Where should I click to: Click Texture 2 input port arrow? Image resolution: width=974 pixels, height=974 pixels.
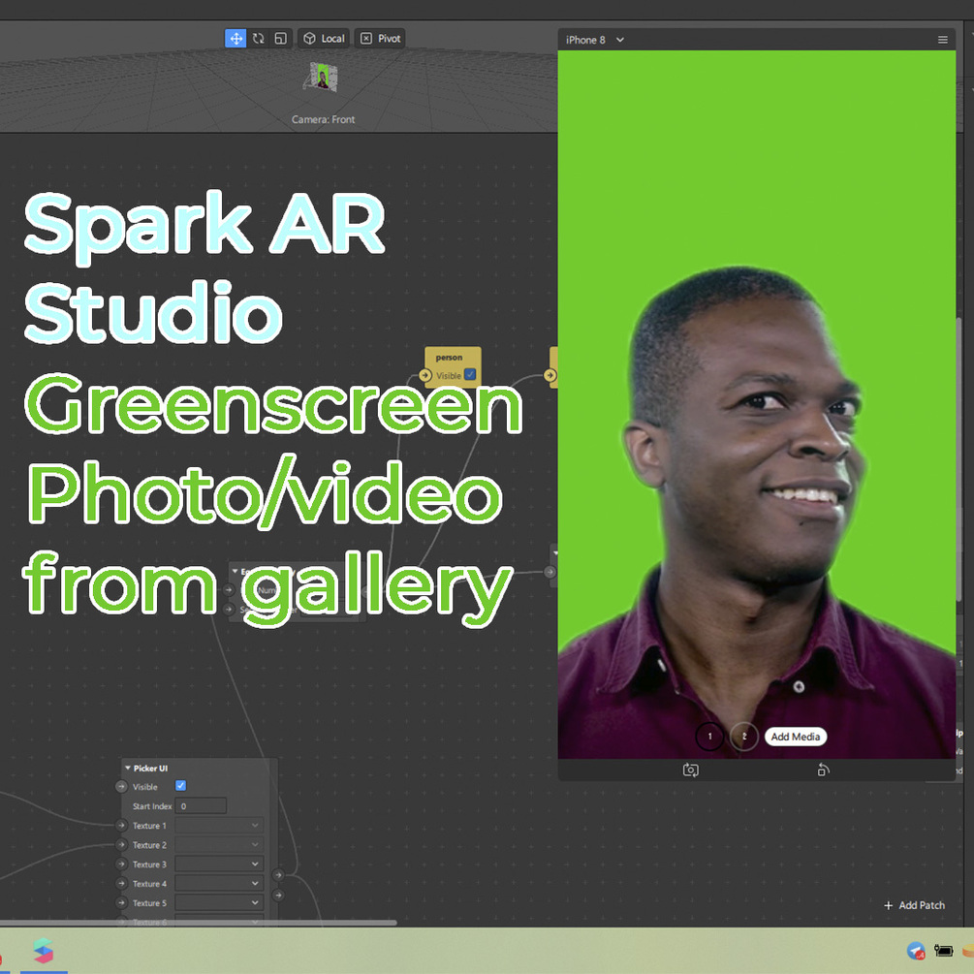(x=122, y=845)
